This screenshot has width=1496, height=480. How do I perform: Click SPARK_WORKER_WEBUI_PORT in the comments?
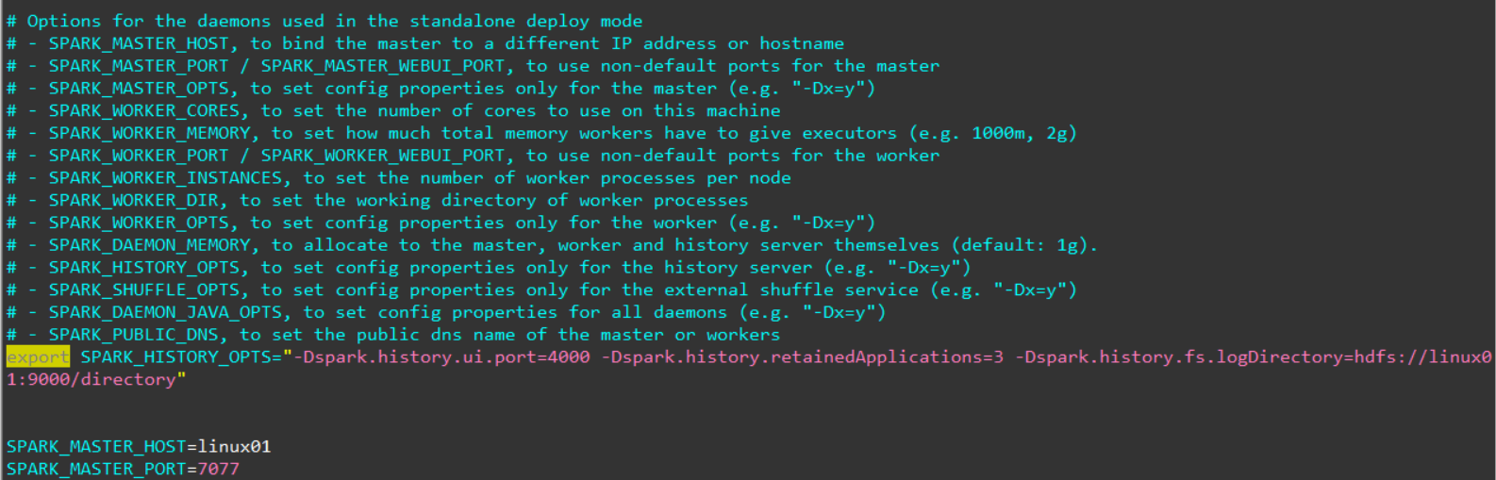pos(383,156)
